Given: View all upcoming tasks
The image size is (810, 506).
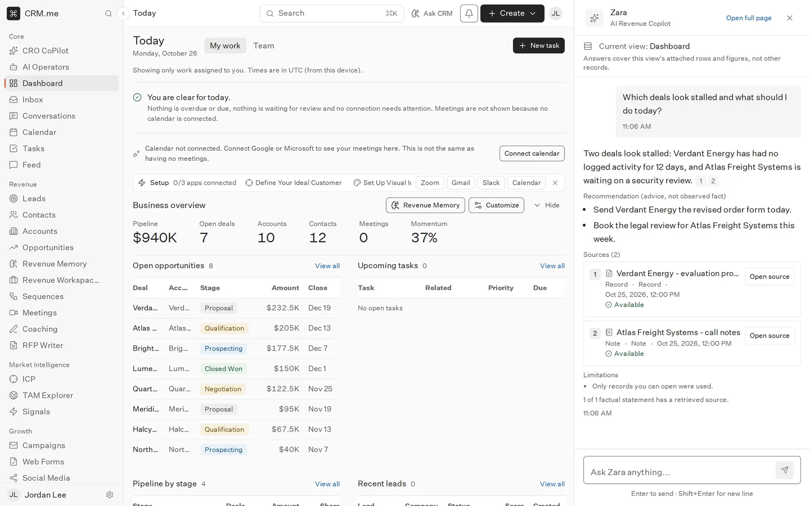Looking at the screenshot, I should (552, 266).
